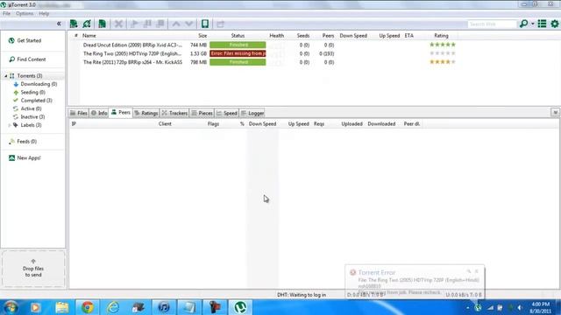Collapse the Torrents tree arrow

point(6,76)
